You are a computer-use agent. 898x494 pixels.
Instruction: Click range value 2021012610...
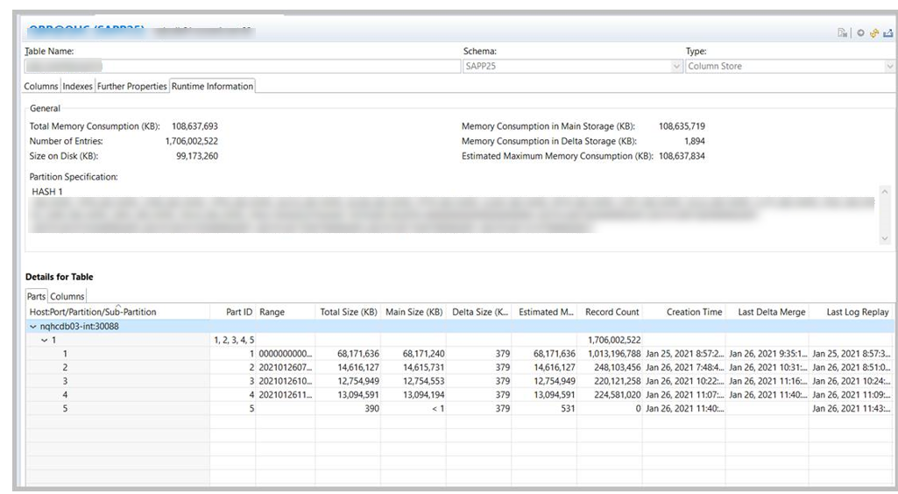[x=286, y=381]
